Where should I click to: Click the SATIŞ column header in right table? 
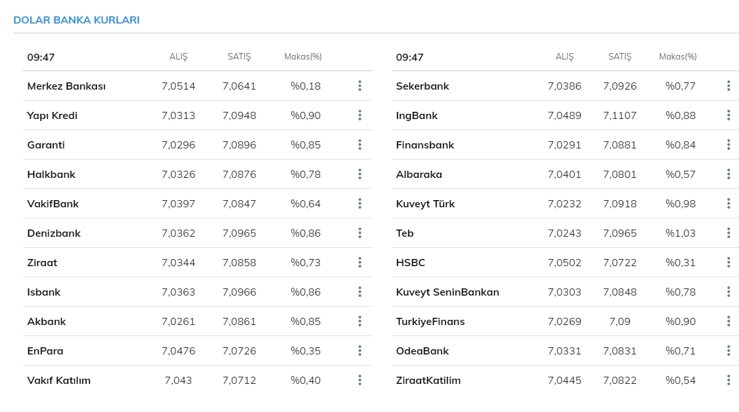click(619, 57)
